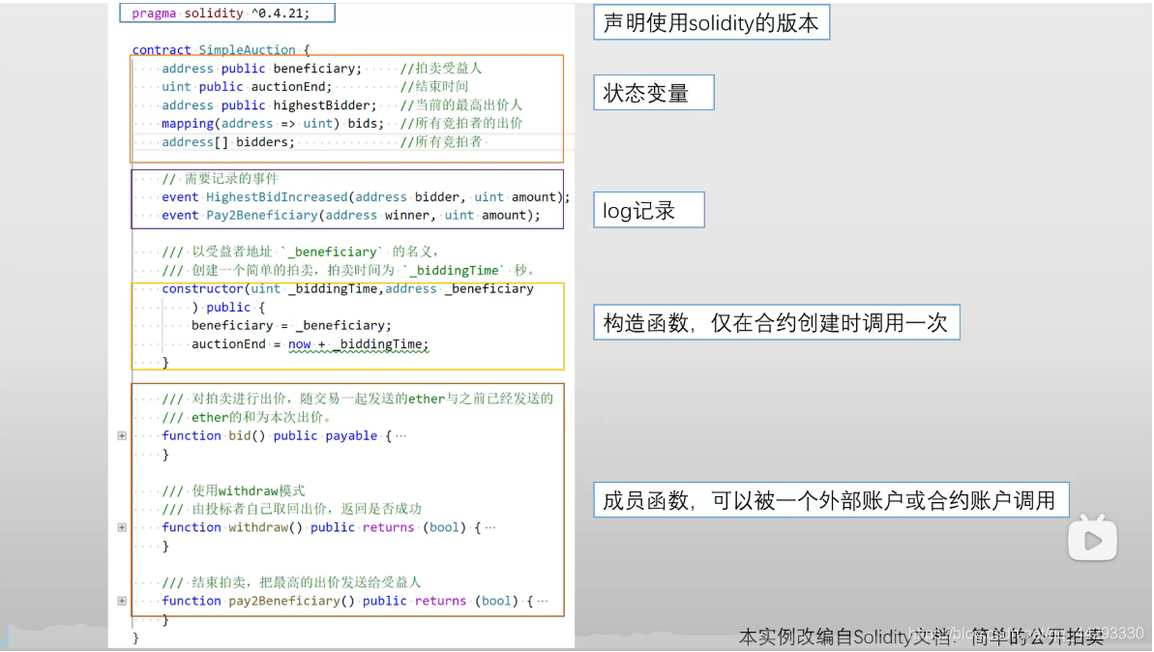
Task: Expand the collapsed bid() function fold icon
Action: (122, 435)
